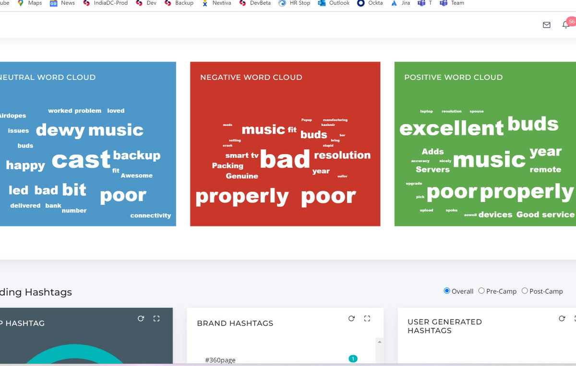The width and height of the screenshot is (576, 366).
Task: Open Outlook bookmark
Action: point(334,3)
